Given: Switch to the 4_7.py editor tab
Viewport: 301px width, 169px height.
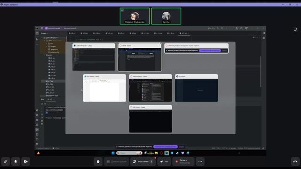Looking at the screenshot, I should [x=184, y=33].
